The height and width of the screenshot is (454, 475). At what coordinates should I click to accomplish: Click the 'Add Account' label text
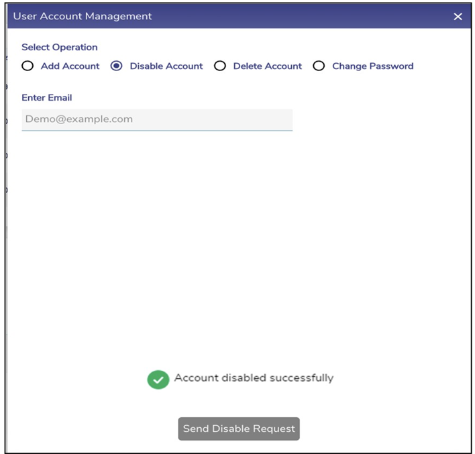[x=70, y=66]
